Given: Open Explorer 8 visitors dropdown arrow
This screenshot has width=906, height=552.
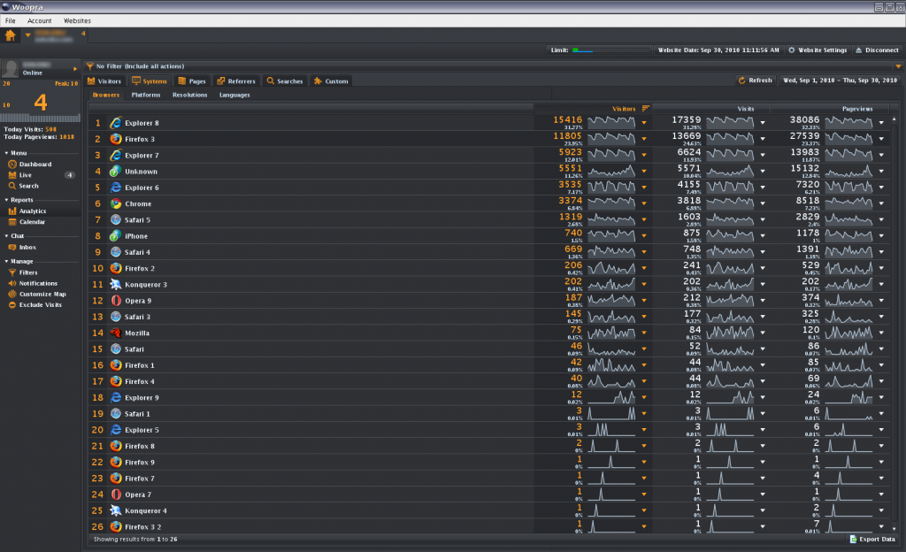Looking at the screenshot, I should (644, 123).
